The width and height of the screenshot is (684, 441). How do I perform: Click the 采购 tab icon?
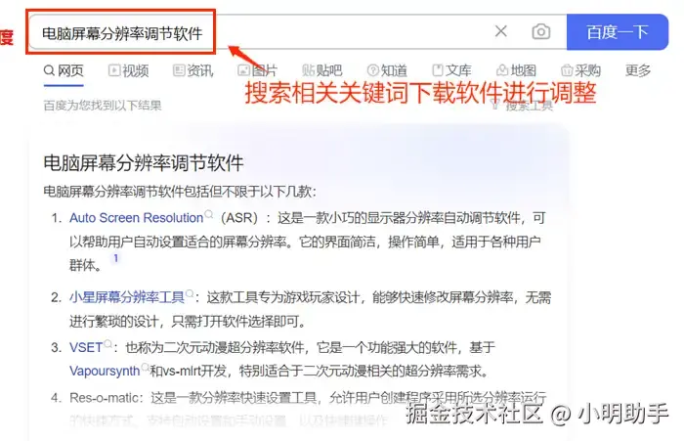[566, 69]
